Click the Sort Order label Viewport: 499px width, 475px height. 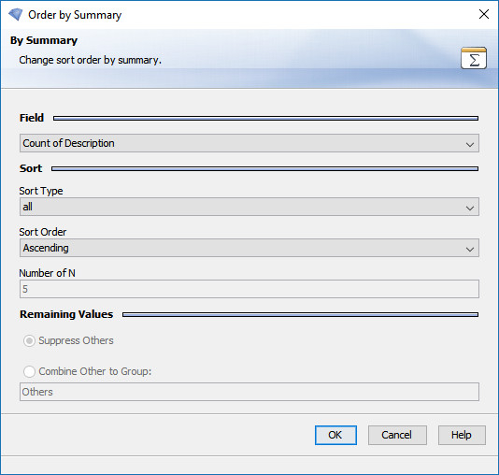[x=43, y=232]
